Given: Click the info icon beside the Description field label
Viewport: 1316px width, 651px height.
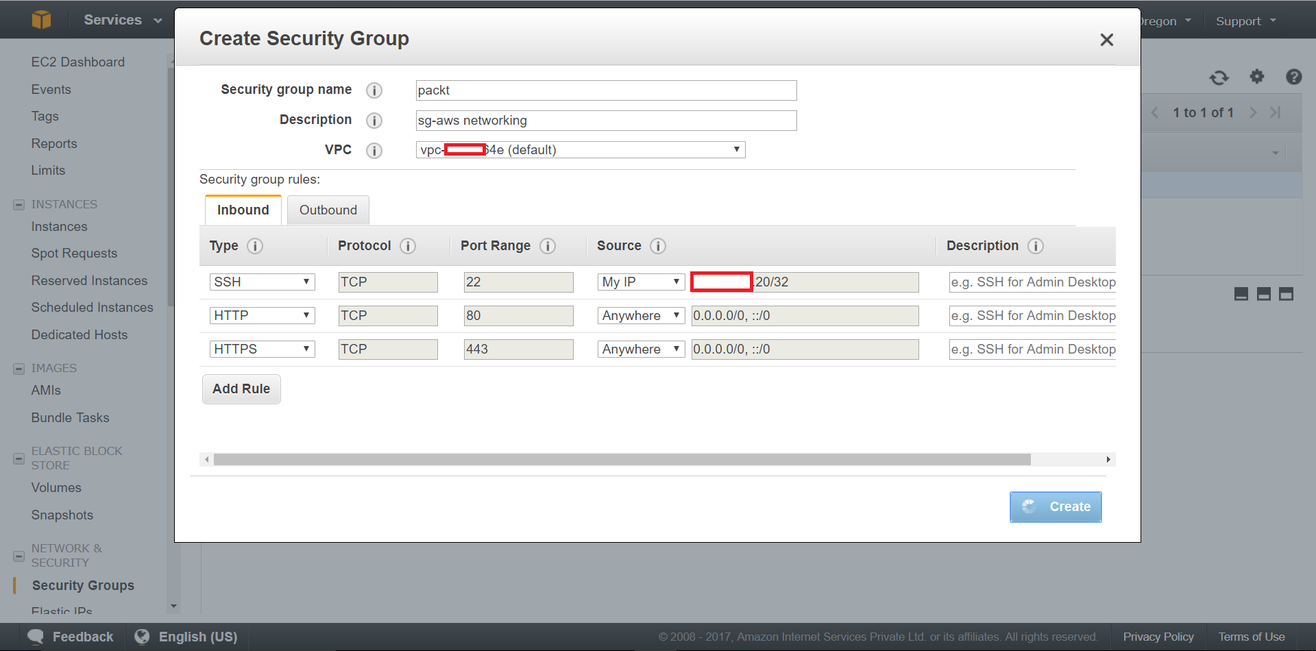Looking at the screenshot, I should pos(374,120).
